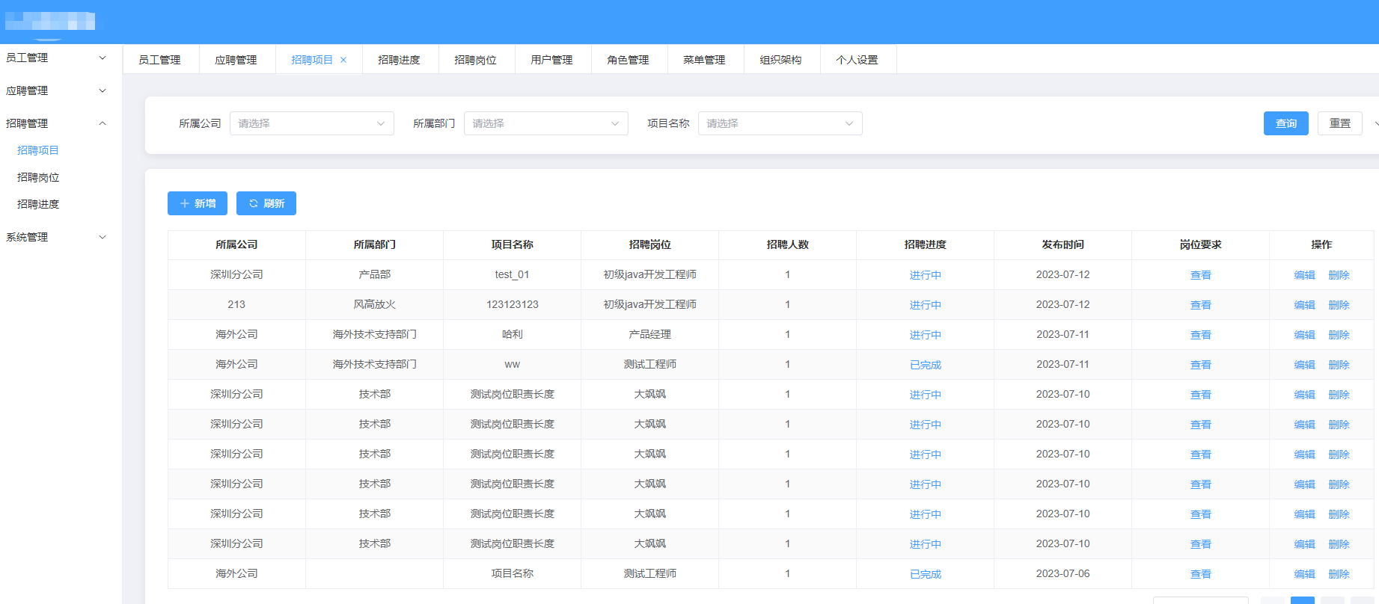Screen dimensions: 1379x604
Task: Delete the 123123123 project row
Action: coord(1339,305)
